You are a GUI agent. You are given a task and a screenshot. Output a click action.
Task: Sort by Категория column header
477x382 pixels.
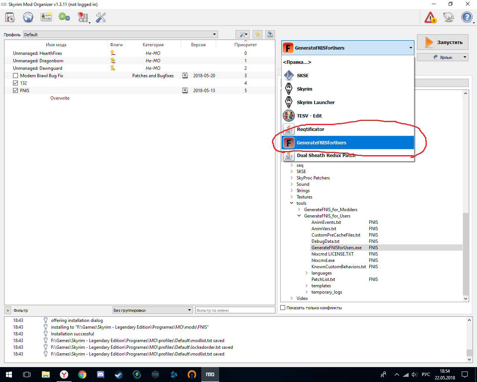point(153,45)
